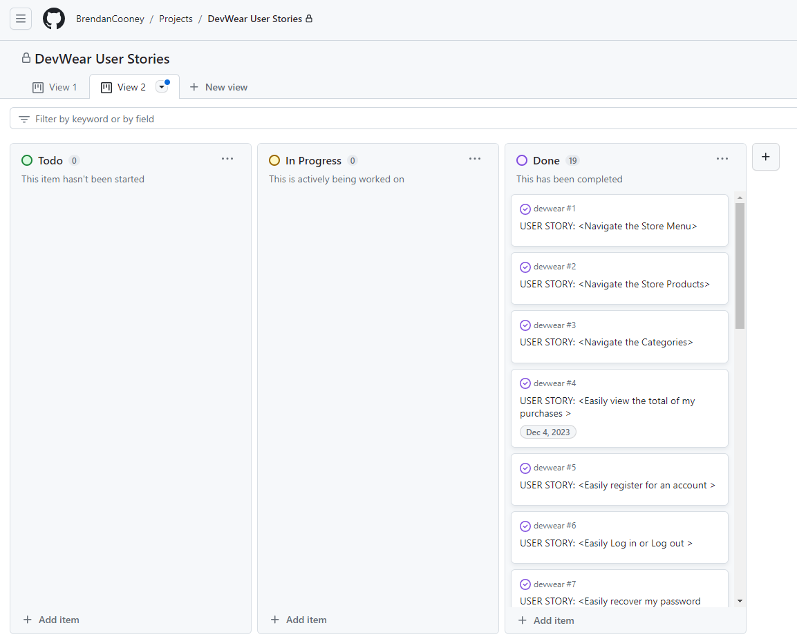797x639 pixels.
Task: Click the devwear #1 repository label
Action: 554,209
